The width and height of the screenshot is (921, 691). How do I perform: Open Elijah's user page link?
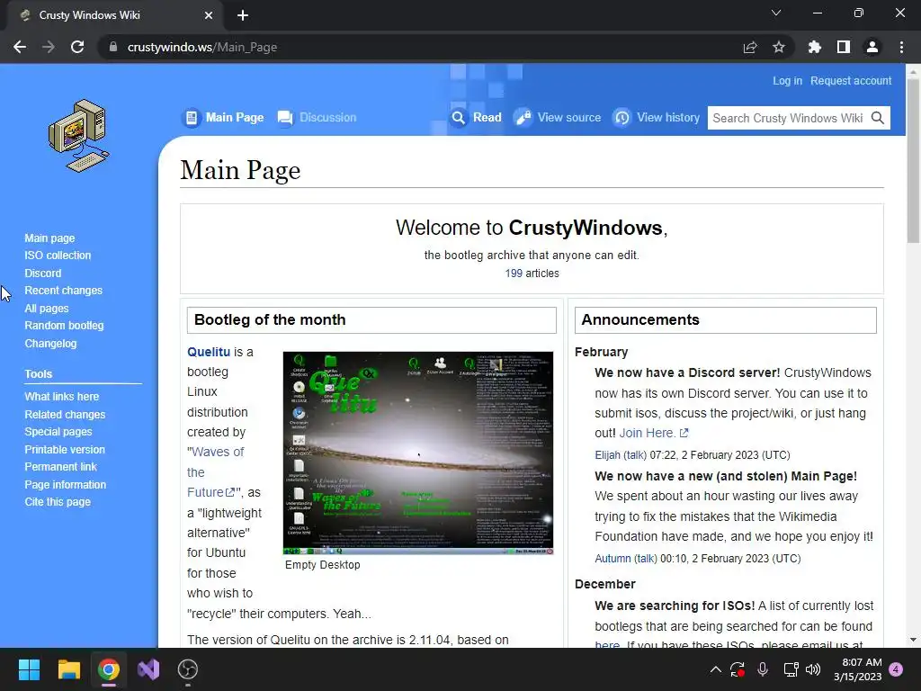607,454
